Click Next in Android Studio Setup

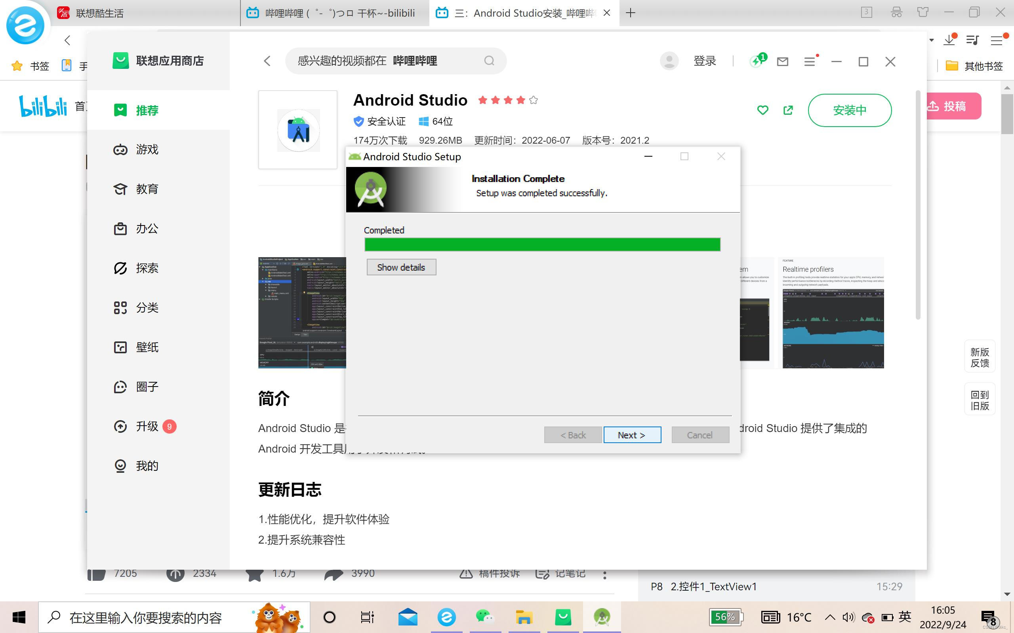(632, 435)
